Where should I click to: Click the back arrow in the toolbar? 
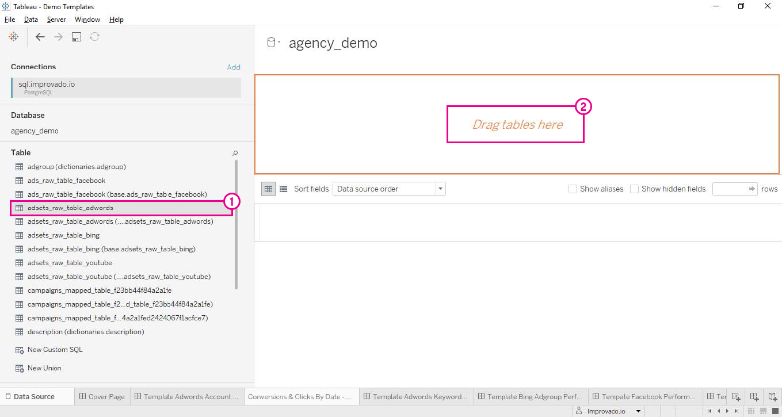40,37
